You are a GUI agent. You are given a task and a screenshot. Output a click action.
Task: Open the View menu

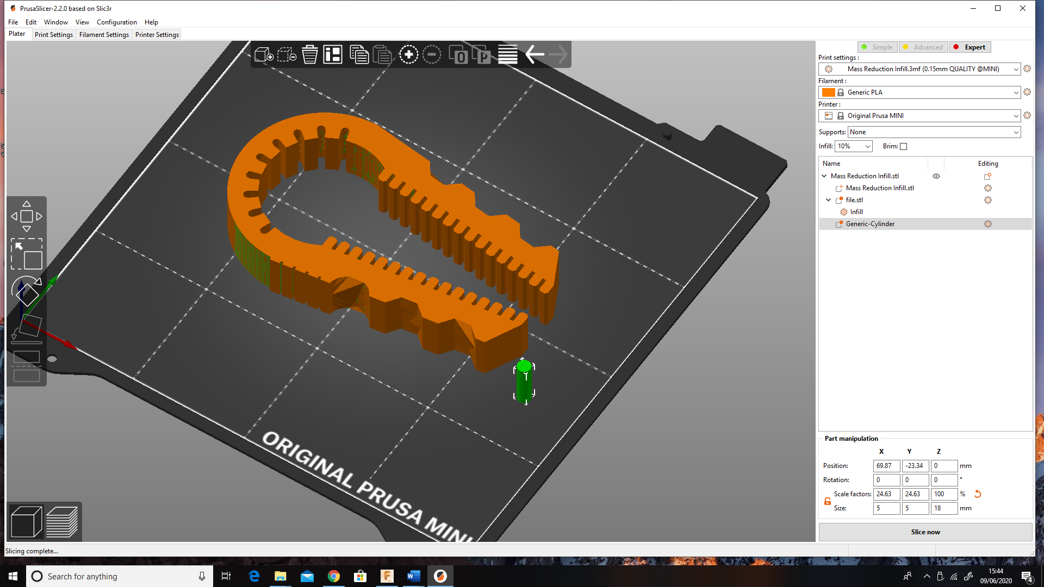[x=82, y=22]
